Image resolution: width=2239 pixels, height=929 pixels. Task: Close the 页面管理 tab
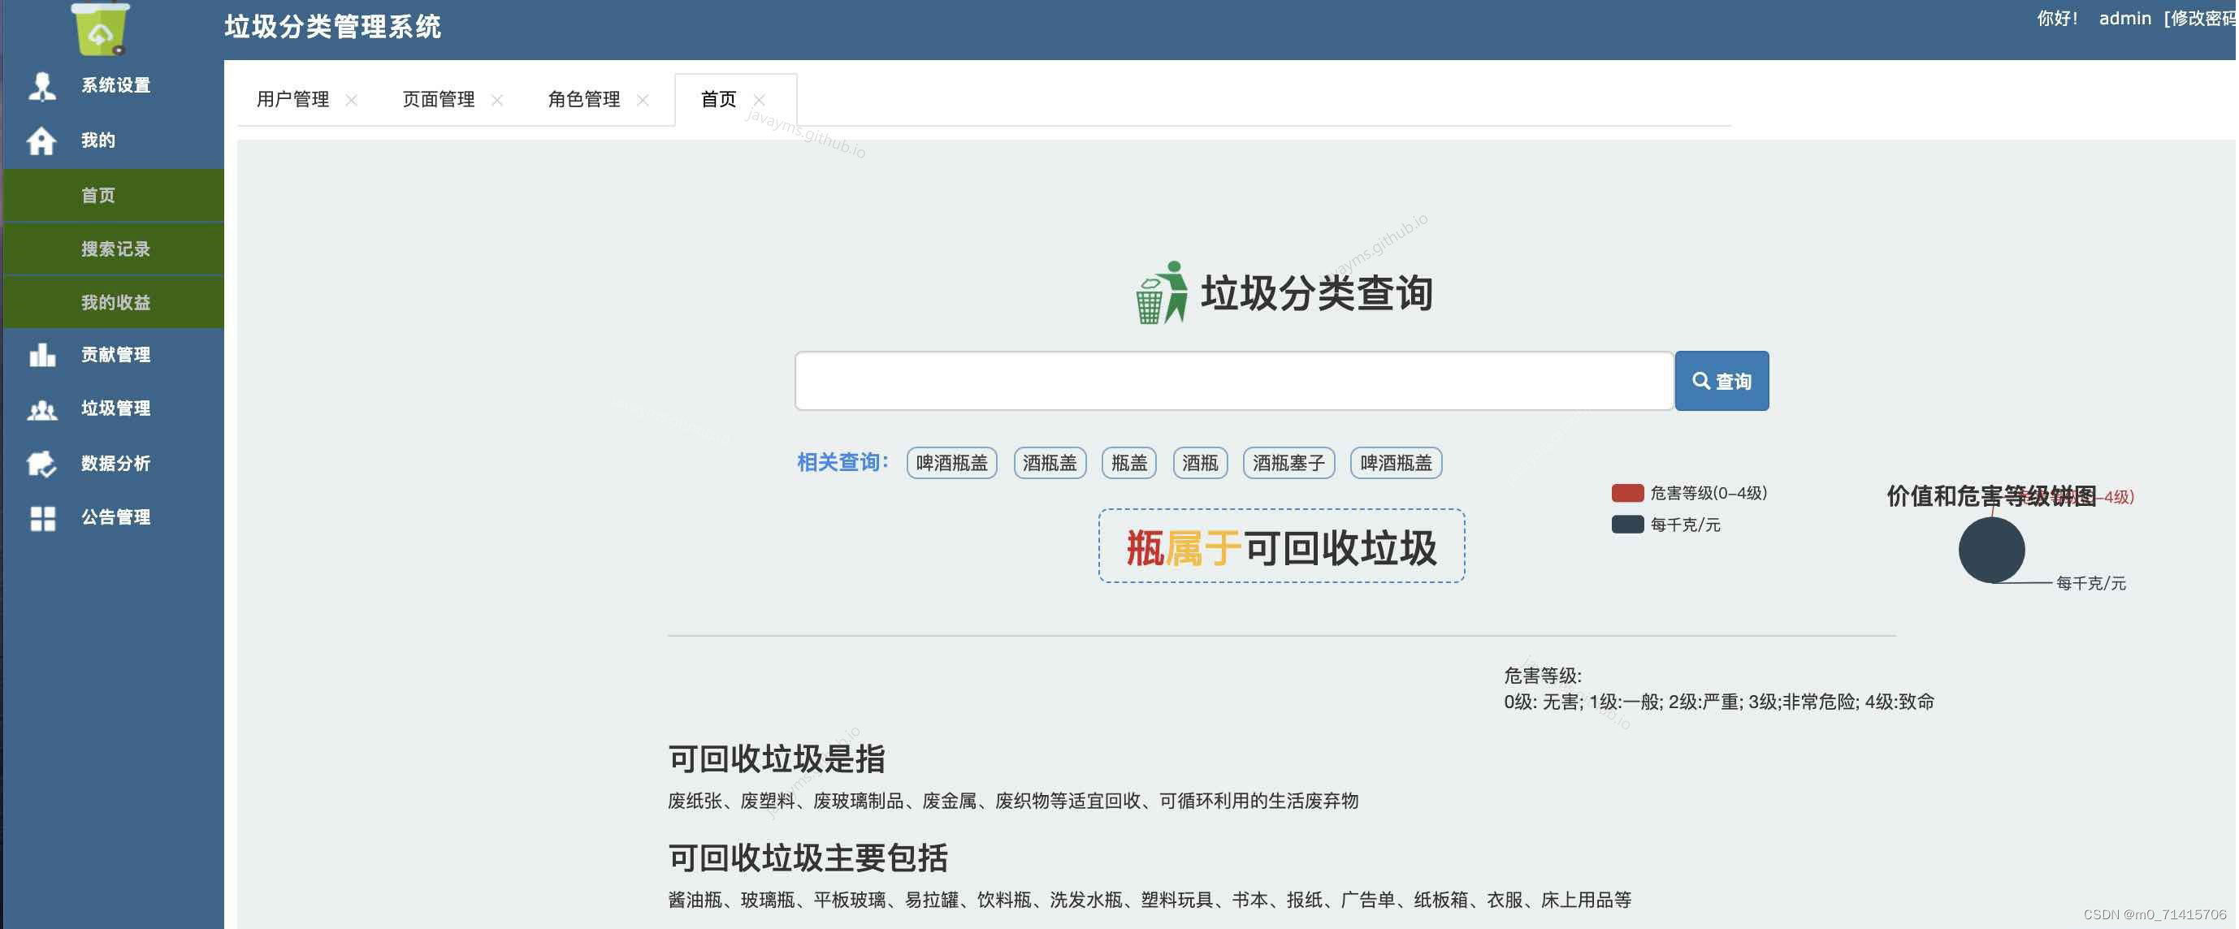[x=497, y=100]
